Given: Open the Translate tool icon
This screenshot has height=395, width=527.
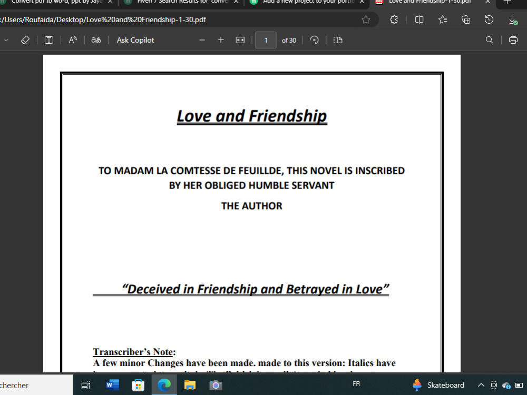Looking at the screenshot, I should click(x=96, y=41).
